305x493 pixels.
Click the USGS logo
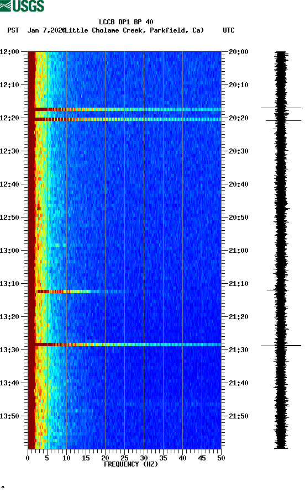[22, 6]
